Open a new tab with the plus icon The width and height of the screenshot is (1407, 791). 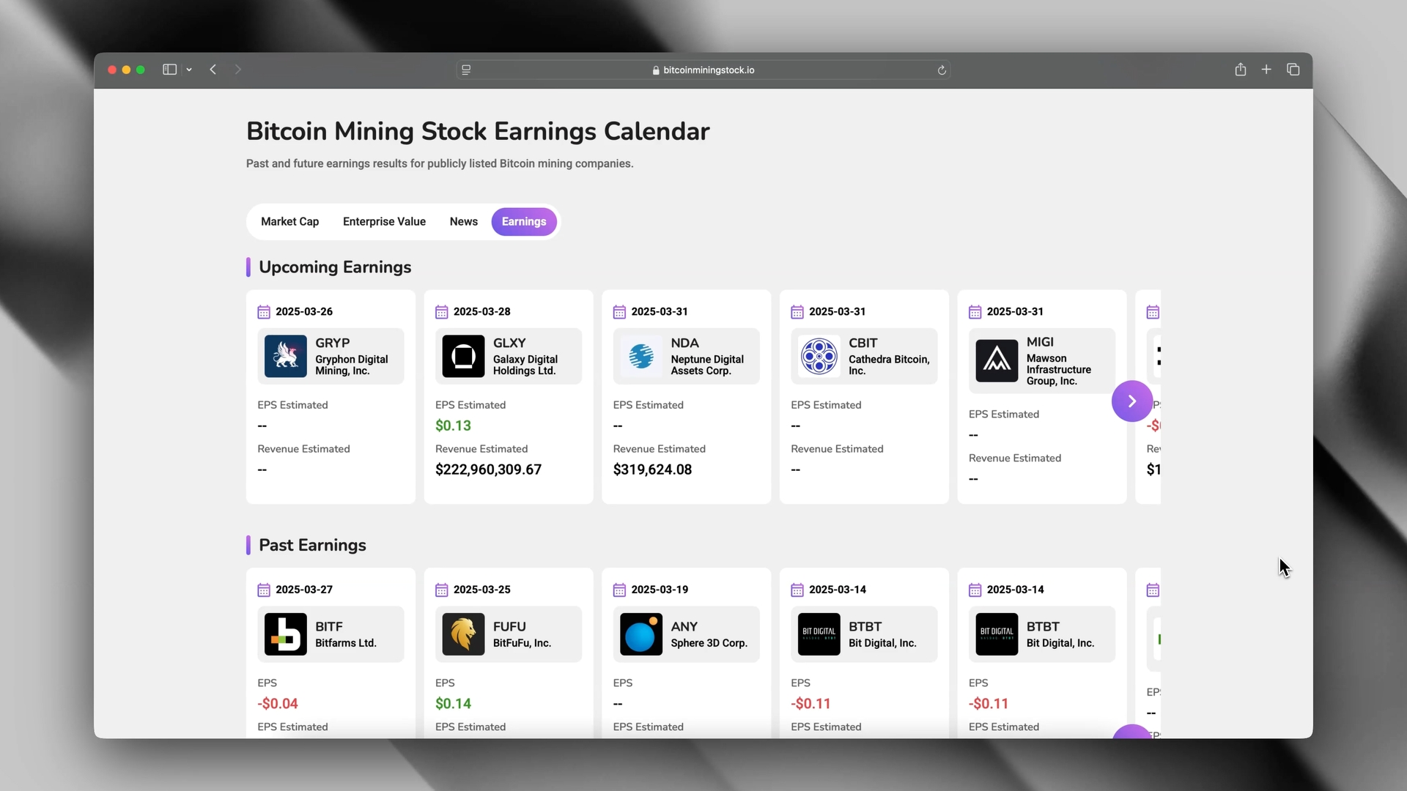coord(1266,70)
